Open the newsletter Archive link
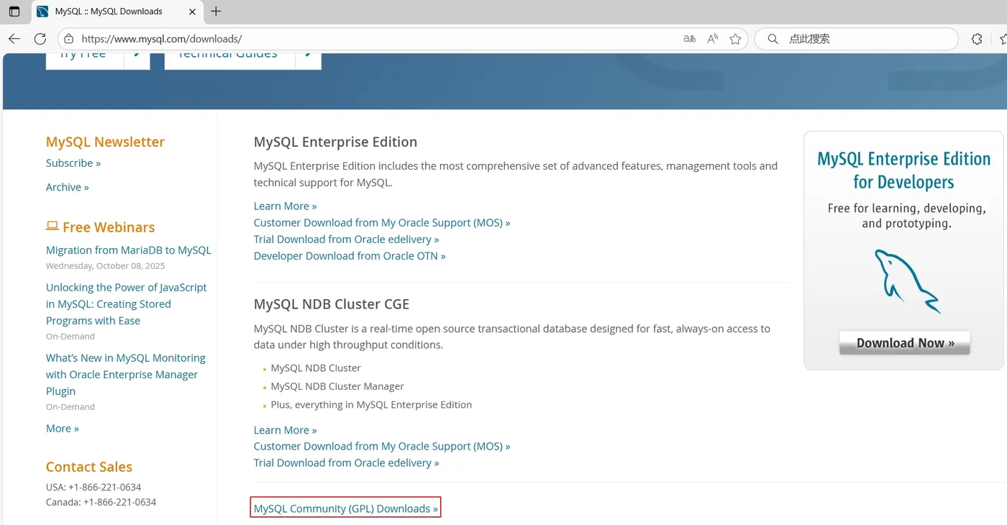The height and width of the screenshot is (525, 1007). tap(68, 187)
